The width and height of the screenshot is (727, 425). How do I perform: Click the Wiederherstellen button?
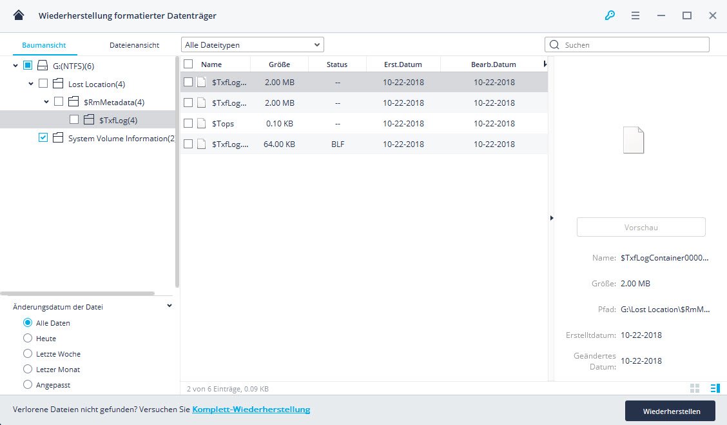[x=672, y=411]
